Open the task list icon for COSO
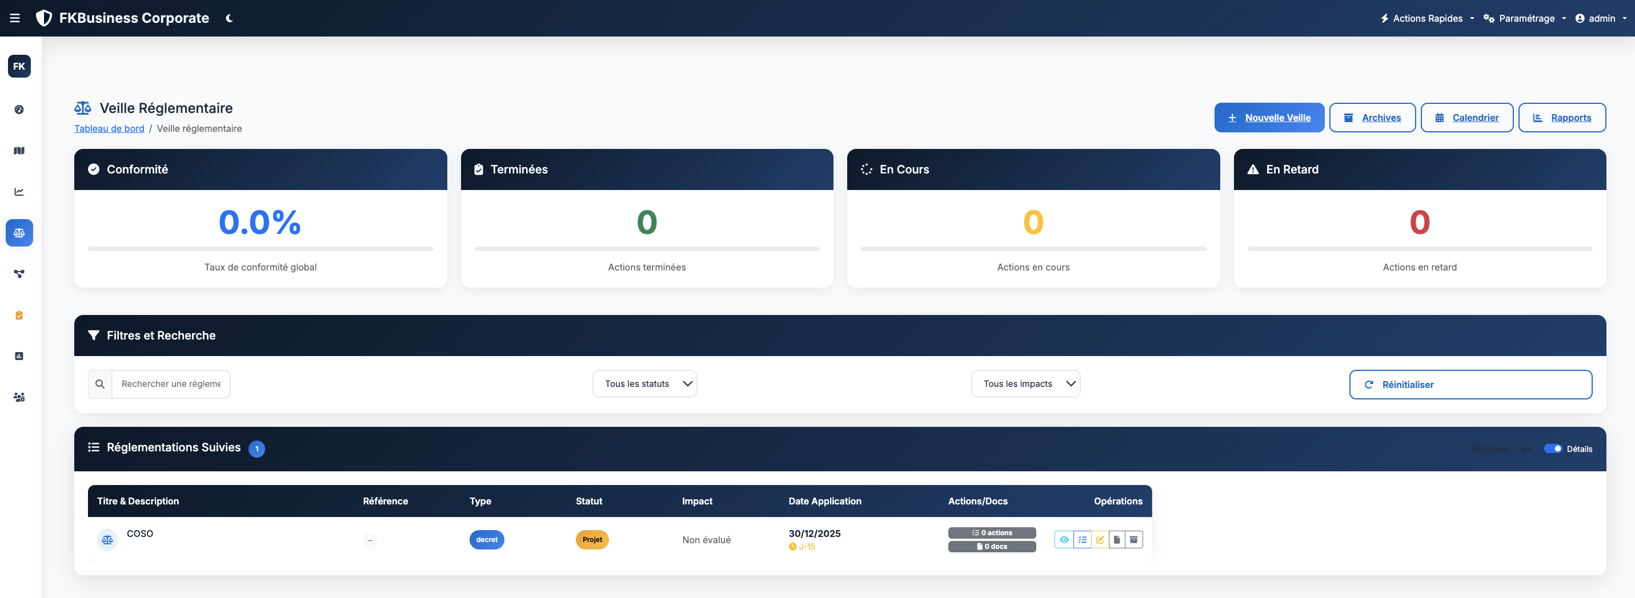The width and height of the screenshot is (1635, 598). click(1082, 540)
